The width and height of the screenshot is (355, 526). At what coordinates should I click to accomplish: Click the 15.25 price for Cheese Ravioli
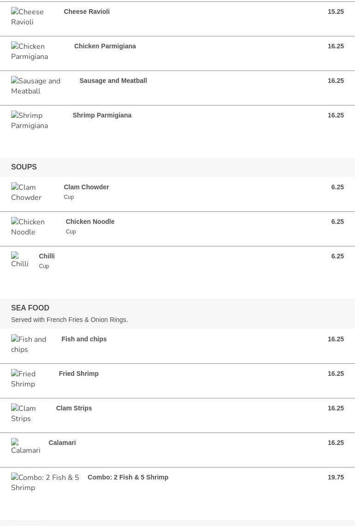pos(336,12)
